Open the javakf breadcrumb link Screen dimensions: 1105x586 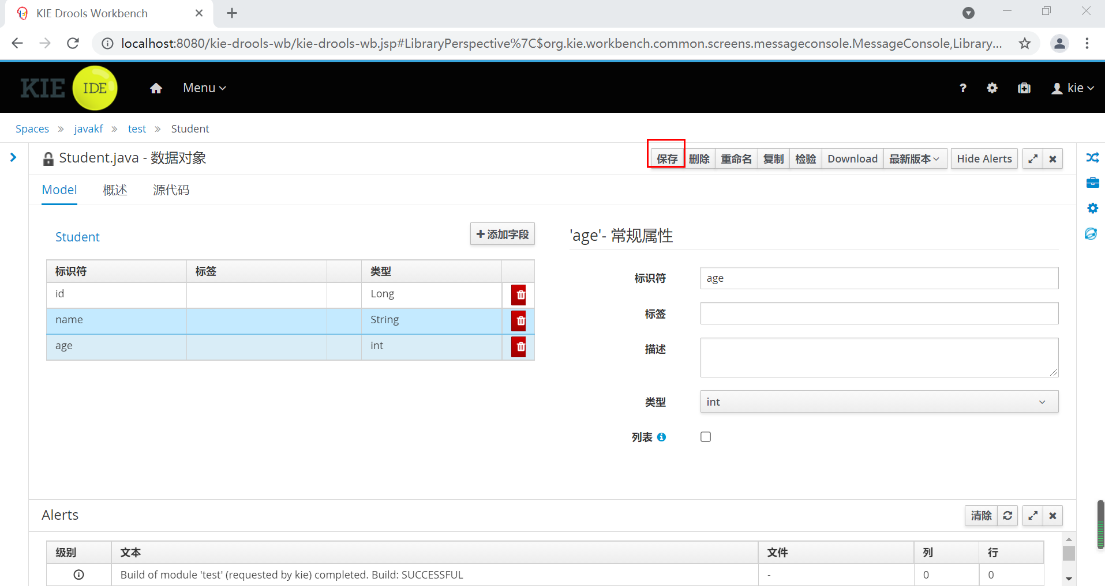pyautogui.click(x=88, y=129)
